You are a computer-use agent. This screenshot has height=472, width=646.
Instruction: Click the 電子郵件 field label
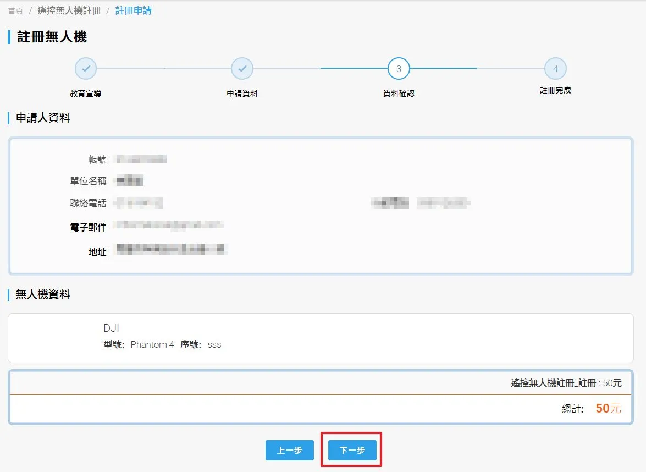pyautogui.click(x=88, y=227)
